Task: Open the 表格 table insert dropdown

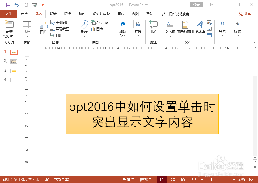Action: 27,29
